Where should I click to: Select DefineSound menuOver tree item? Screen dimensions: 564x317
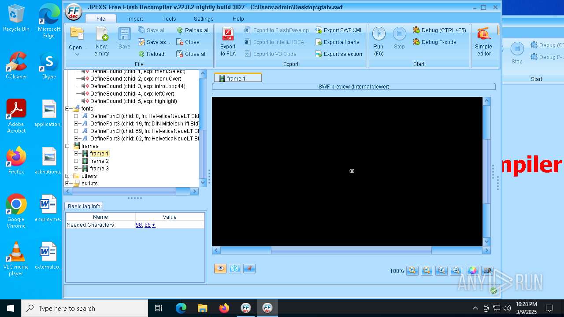point(136,79)
